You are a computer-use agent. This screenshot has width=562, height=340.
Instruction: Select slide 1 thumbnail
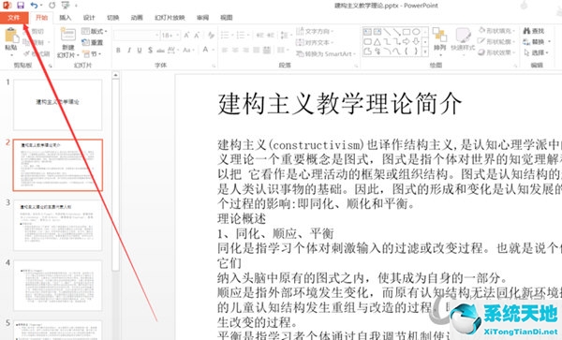[x=58, y=105]
